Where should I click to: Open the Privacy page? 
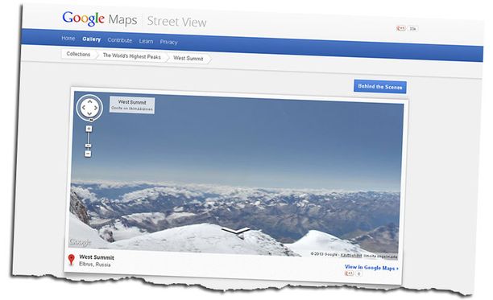pos(169,42)
